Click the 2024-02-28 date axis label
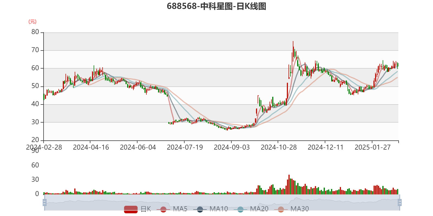 (44, 147)
